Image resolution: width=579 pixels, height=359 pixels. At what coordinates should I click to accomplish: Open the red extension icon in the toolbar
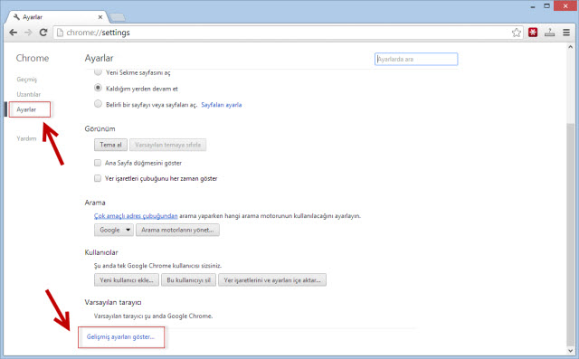pyautogui.click(x=533, y=33)
